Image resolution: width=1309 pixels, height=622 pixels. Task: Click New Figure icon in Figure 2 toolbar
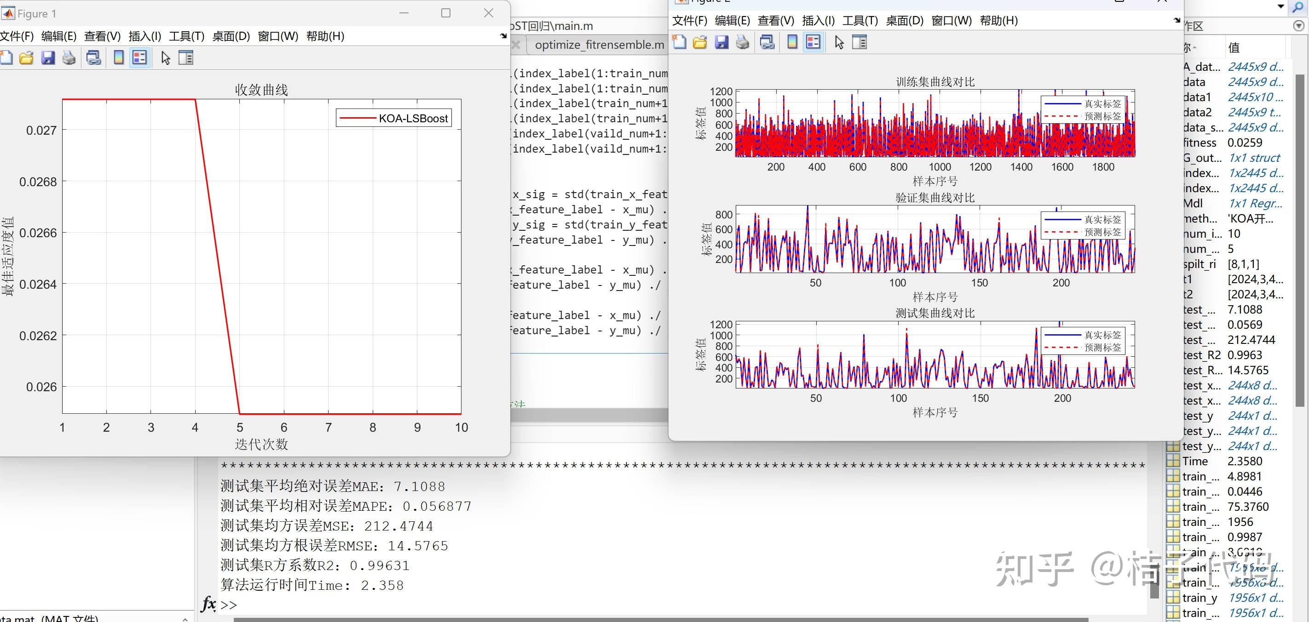[679, 42]
